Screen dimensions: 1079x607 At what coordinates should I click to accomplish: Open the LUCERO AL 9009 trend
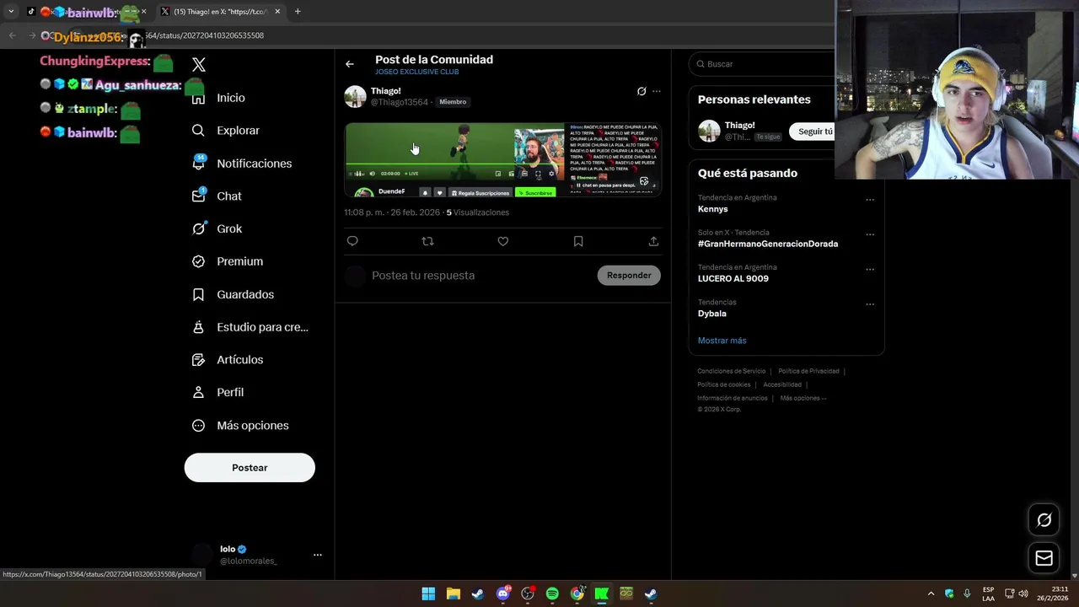pos(733,278)
